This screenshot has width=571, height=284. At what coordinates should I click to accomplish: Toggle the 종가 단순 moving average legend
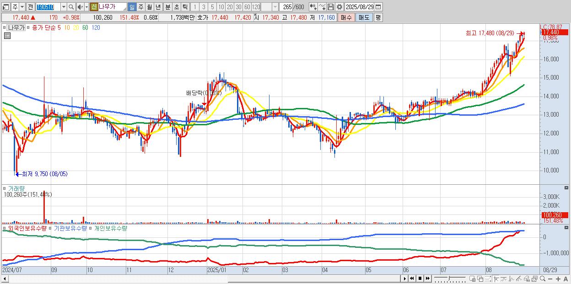click(43, 27)
